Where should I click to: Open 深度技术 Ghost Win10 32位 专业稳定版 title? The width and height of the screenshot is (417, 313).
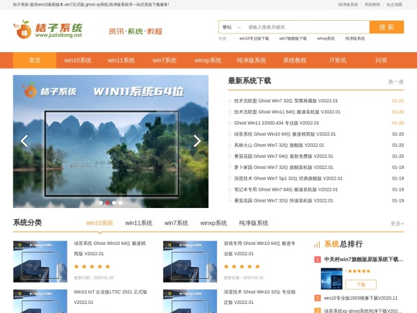(259, 297)
